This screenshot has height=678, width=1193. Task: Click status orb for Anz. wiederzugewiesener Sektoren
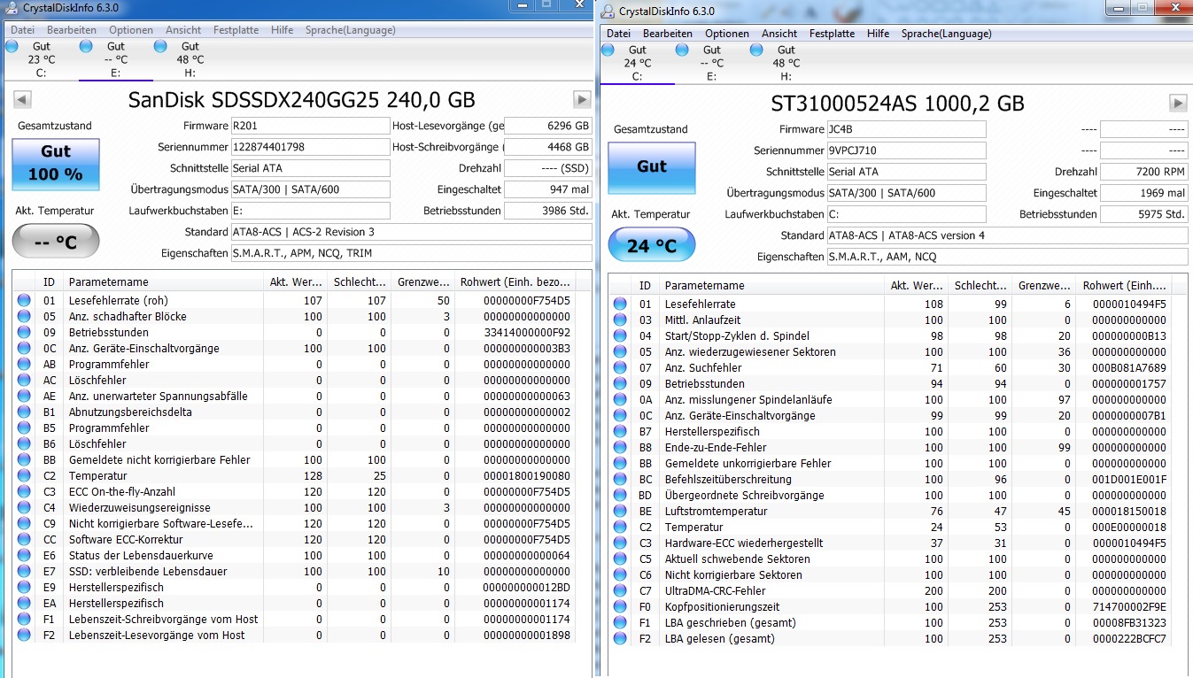pos(620,352)
